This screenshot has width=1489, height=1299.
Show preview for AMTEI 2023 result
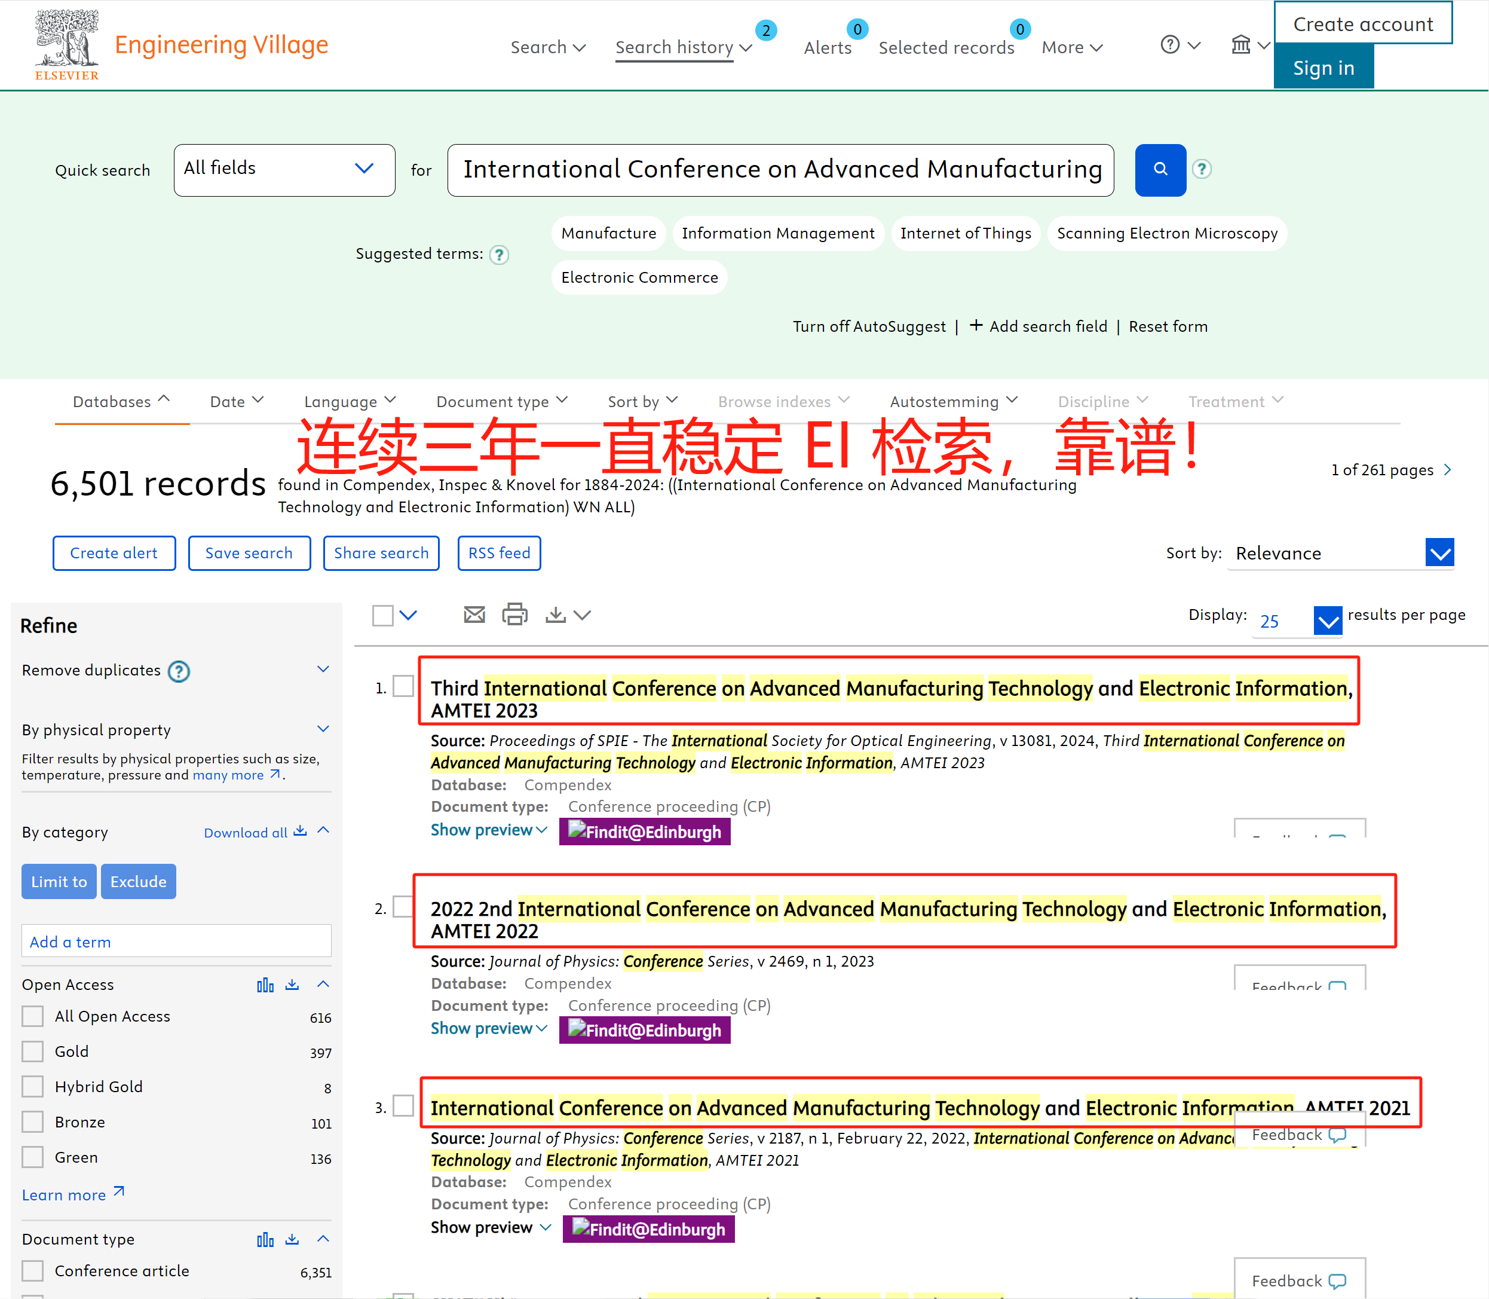point(489,830)
